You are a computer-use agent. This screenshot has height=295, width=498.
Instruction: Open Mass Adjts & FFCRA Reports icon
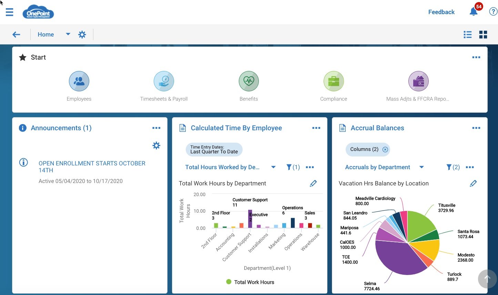[418, 81]
